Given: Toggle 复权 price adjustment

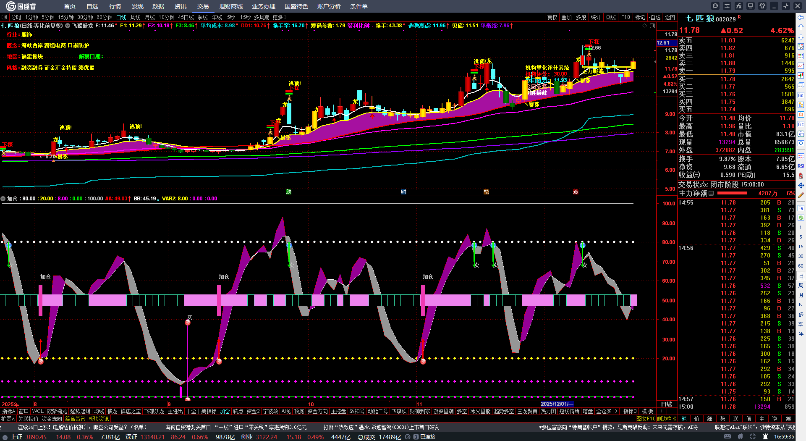Looking at the screenshot, I should (552, 17).
